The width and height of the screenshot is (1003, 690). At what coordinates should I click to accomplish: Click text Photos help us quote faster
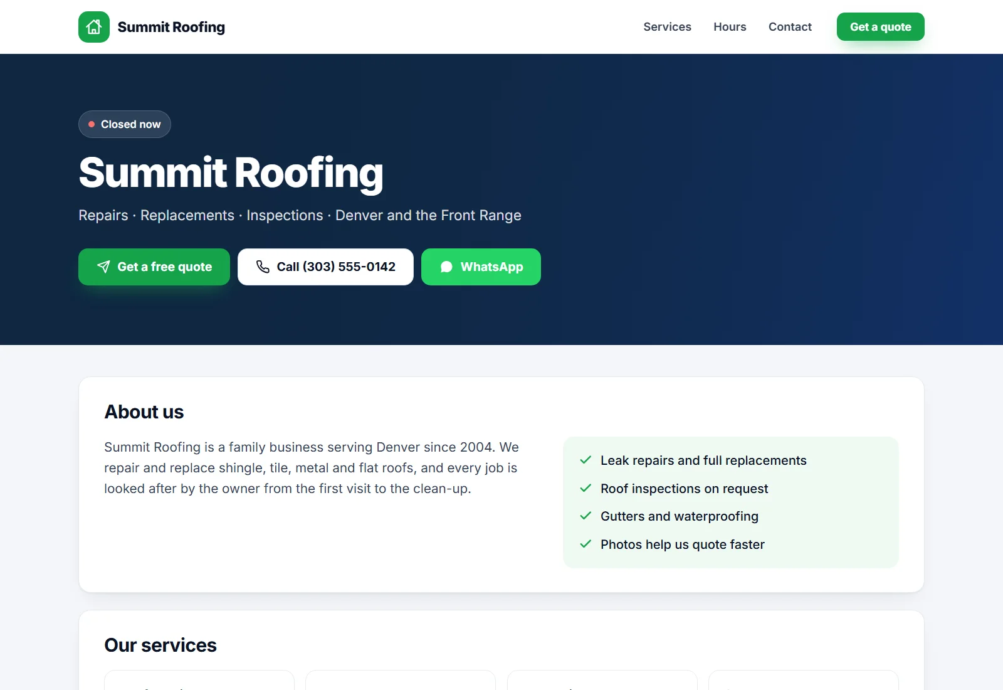pyautogui.click(x=683, y=544)
